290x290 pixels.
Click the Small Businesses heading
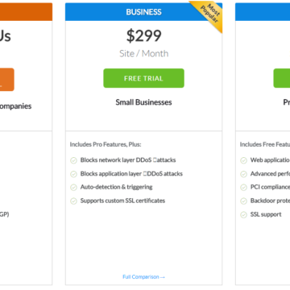143,102
